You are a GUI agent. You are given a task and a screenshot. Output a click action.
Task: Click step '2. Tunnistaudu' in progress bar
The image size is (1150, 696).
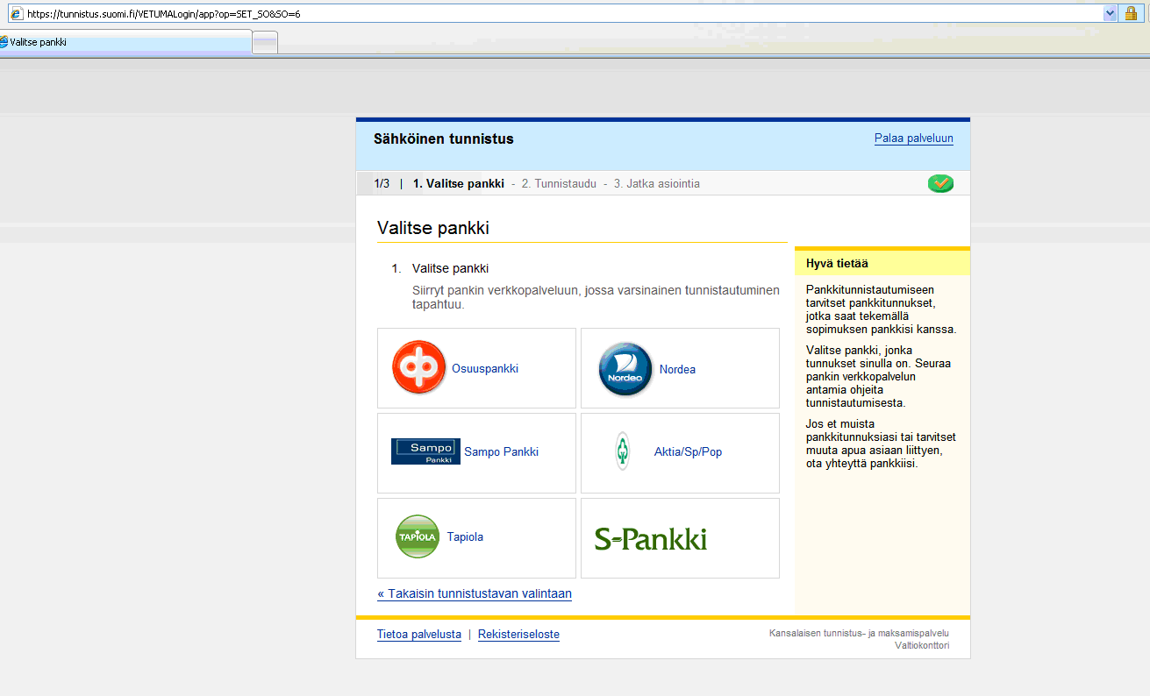click(559, 184)
